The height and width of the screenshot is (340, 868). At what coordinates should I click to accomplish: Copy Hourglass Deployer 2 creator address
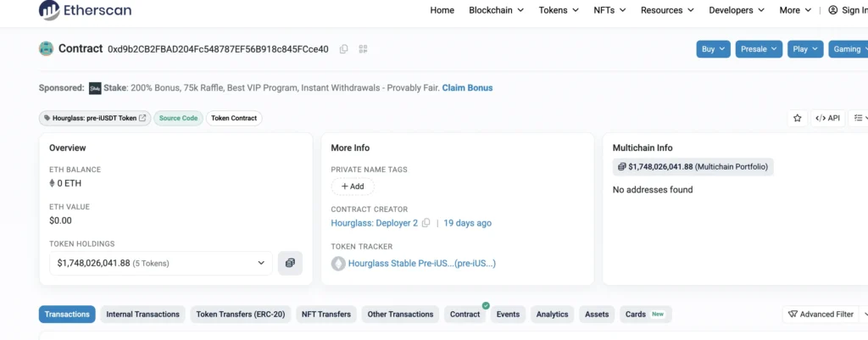426,223
